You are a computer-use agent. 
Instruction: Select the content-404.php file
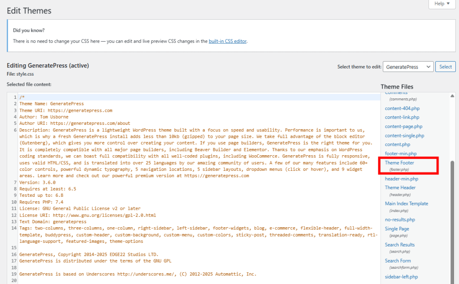pyautogui.click(x=402, y=108)
